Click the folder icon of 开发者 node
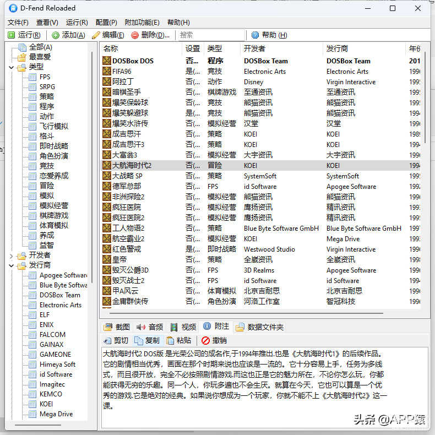The height and width of the screenshot is (435, 435). point(21,255)
